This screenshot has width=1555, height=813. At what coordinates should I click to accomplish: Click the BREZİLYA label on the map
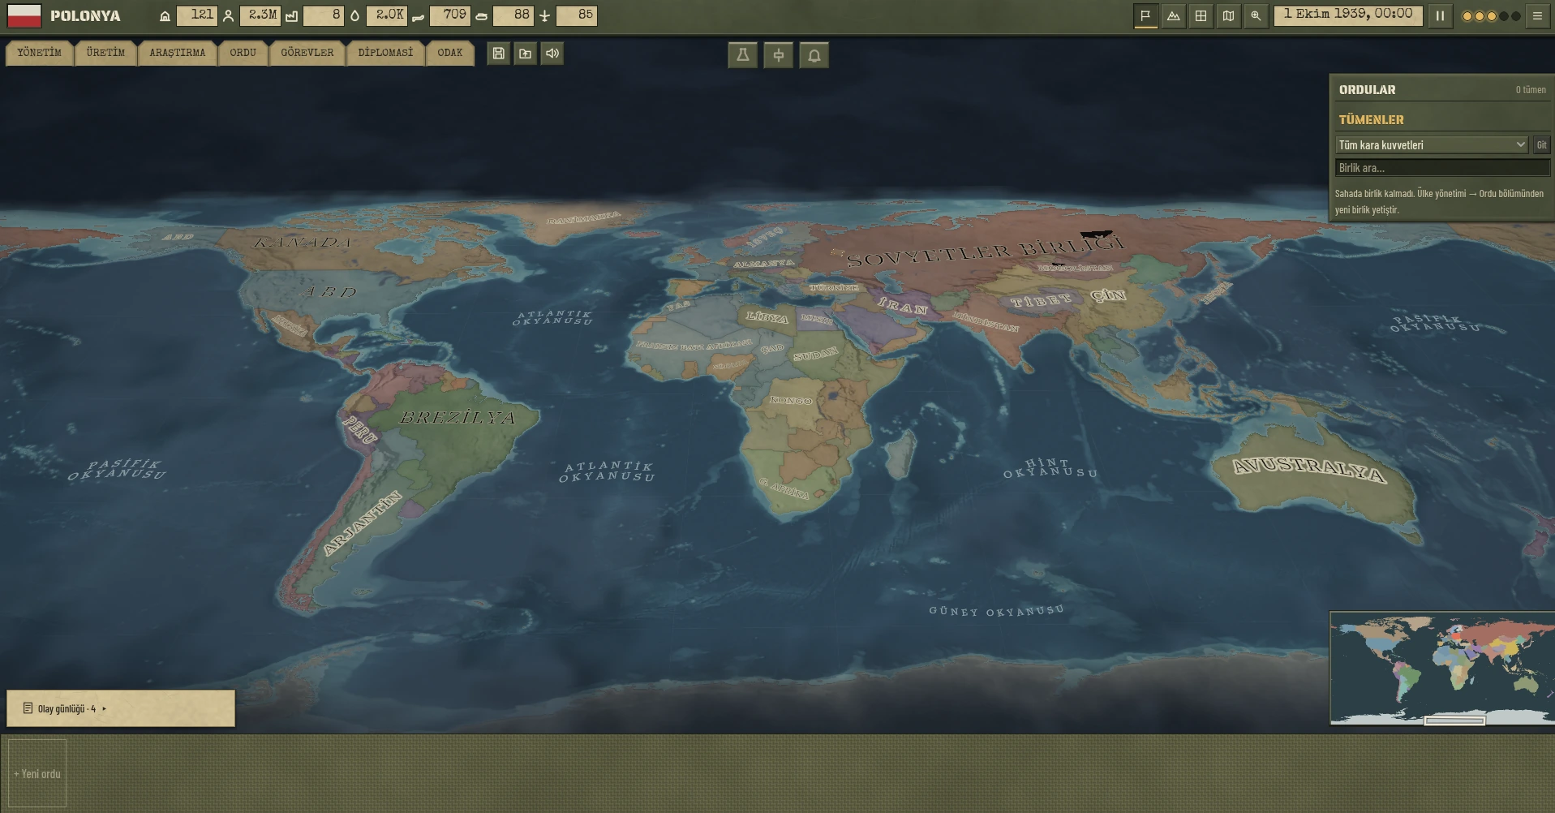pos(458,417)
